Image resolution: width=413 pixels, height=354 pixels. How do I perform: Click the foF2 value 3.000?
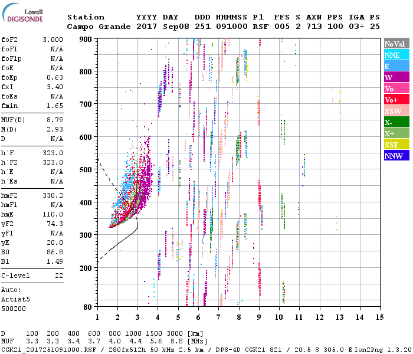point(53,40)
